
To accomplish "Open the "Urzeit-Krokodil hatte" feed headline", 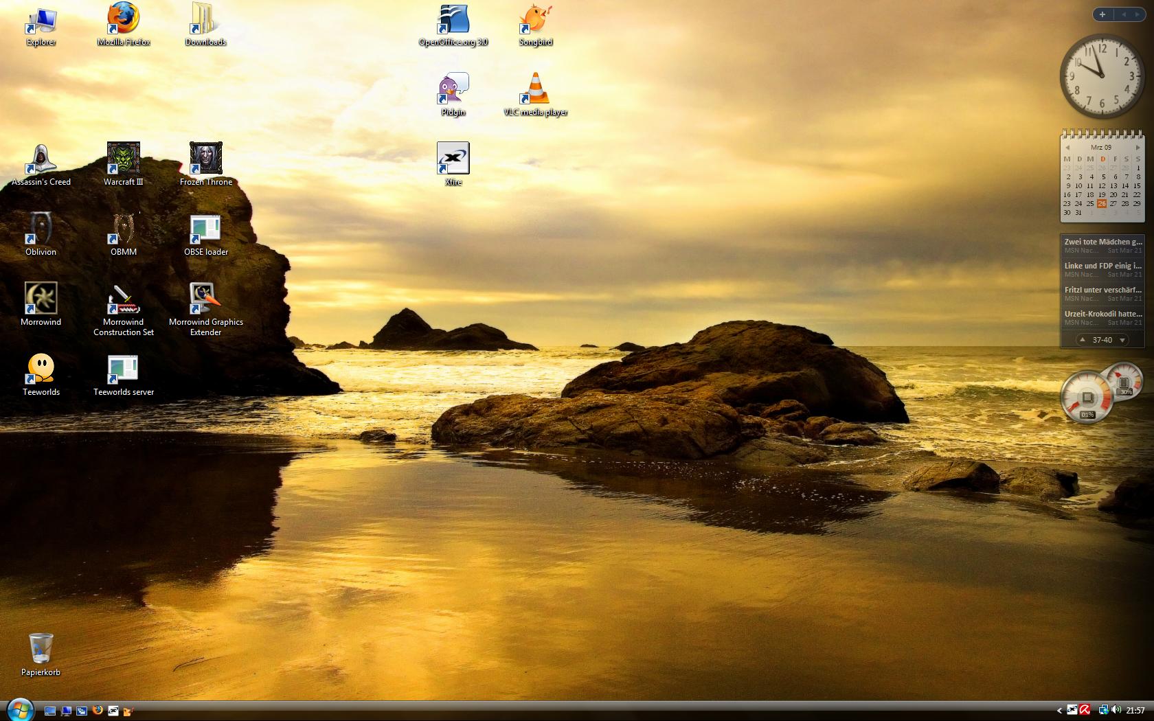I will pyautogui.click(x=1102, y=314).
